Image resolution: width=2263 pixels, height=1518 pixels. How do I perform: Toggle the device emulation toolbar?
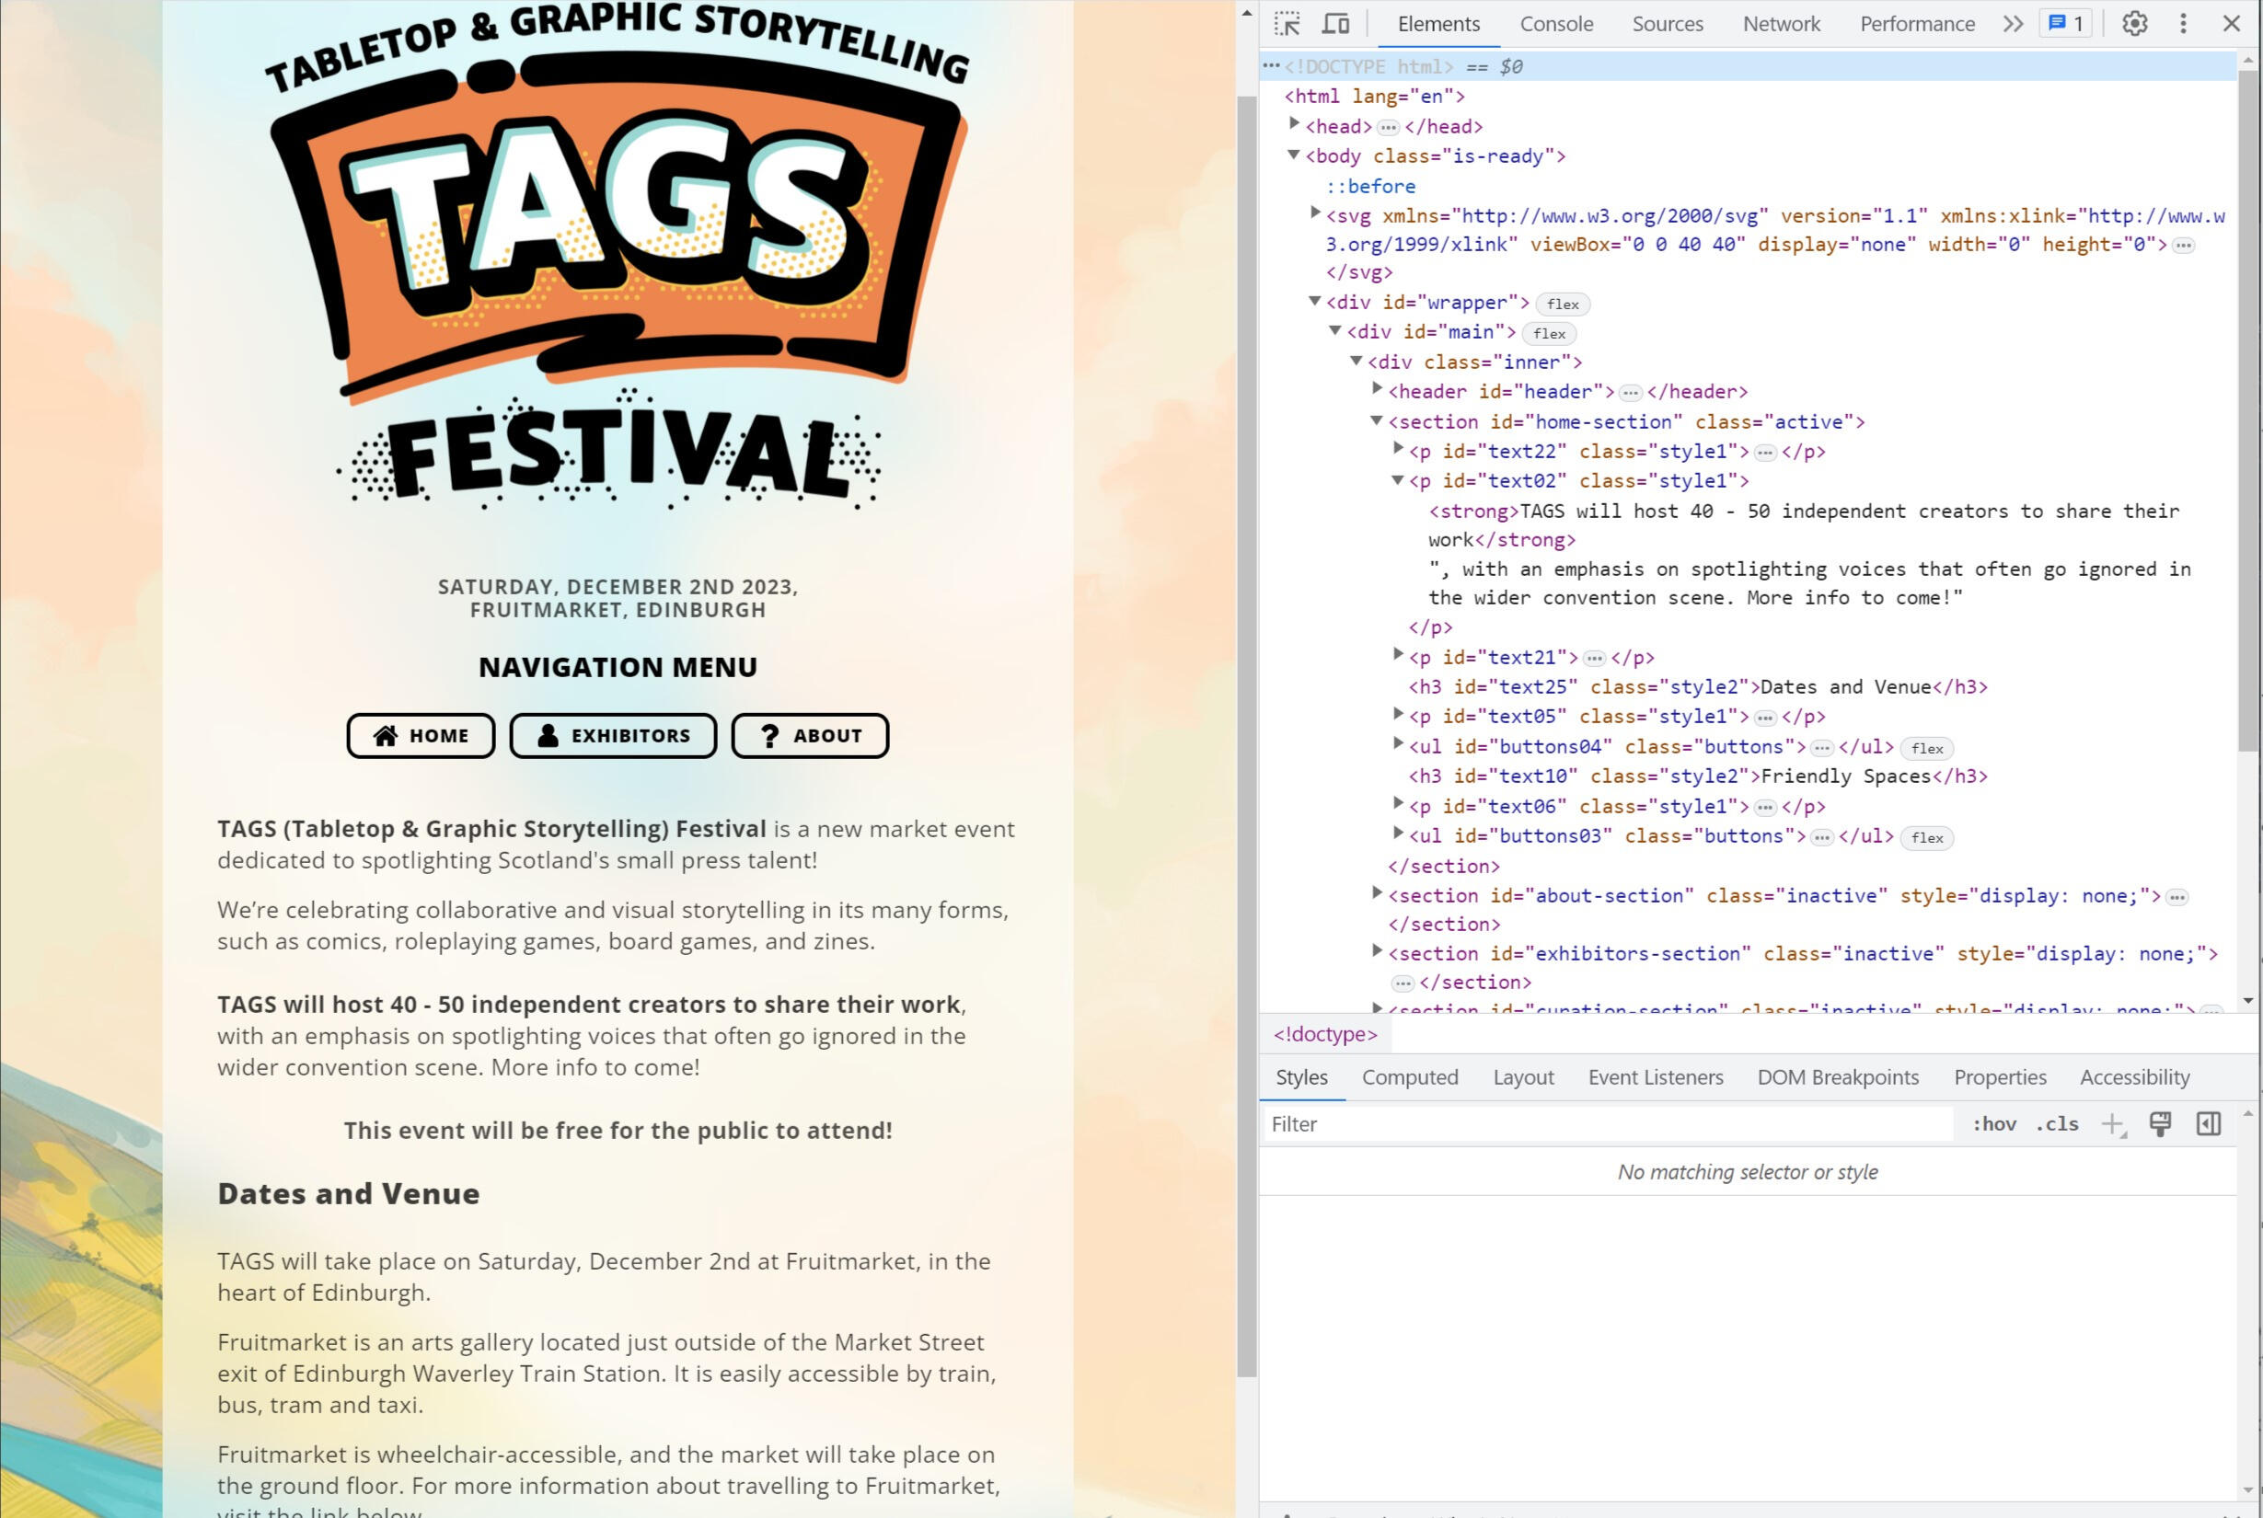1336,23
